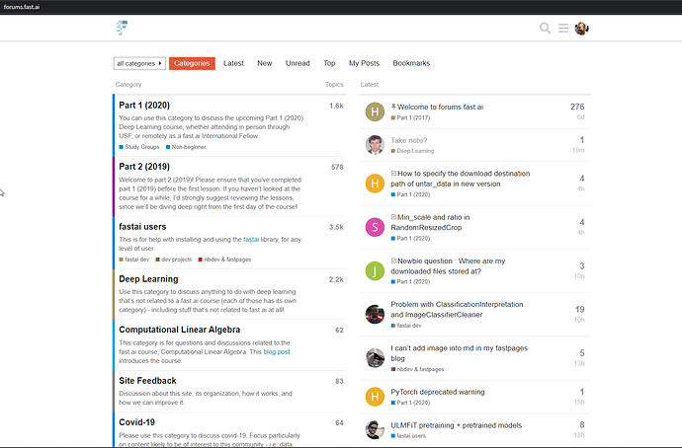
Task: Select the Categories tab
Action: click(192, 63)
